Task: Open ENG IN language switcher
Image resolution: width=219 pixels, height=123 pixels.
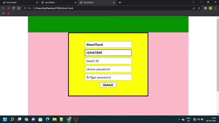Action: point(189,120)
